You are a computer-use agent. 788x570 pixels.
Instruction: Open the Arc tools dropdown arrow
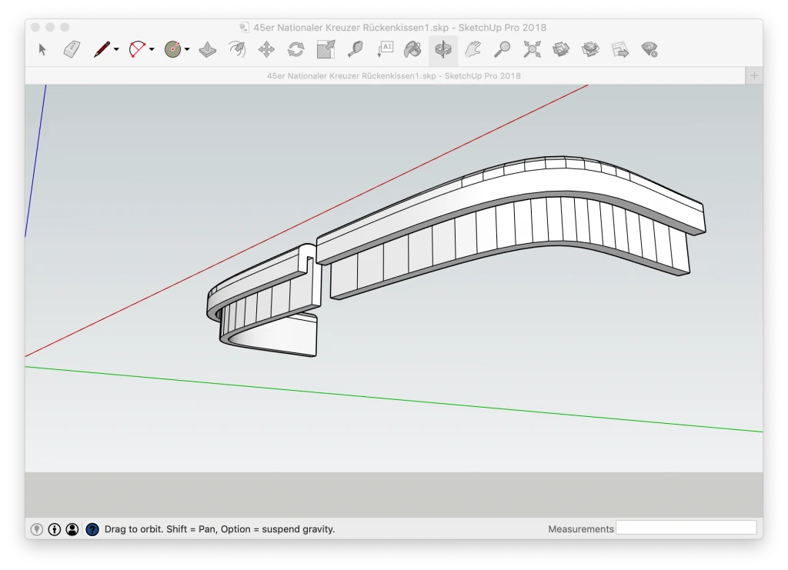pos(152,50)
